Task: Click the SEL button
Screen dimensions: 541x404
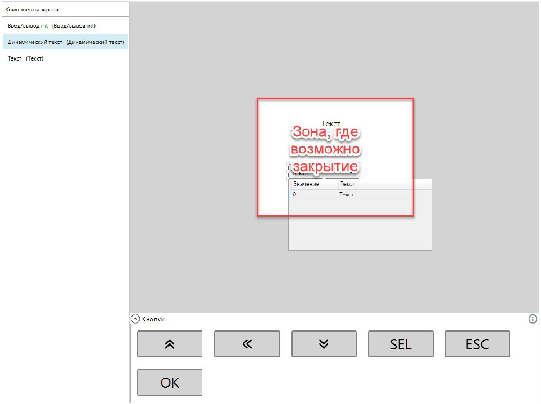Action: (400, 344)
